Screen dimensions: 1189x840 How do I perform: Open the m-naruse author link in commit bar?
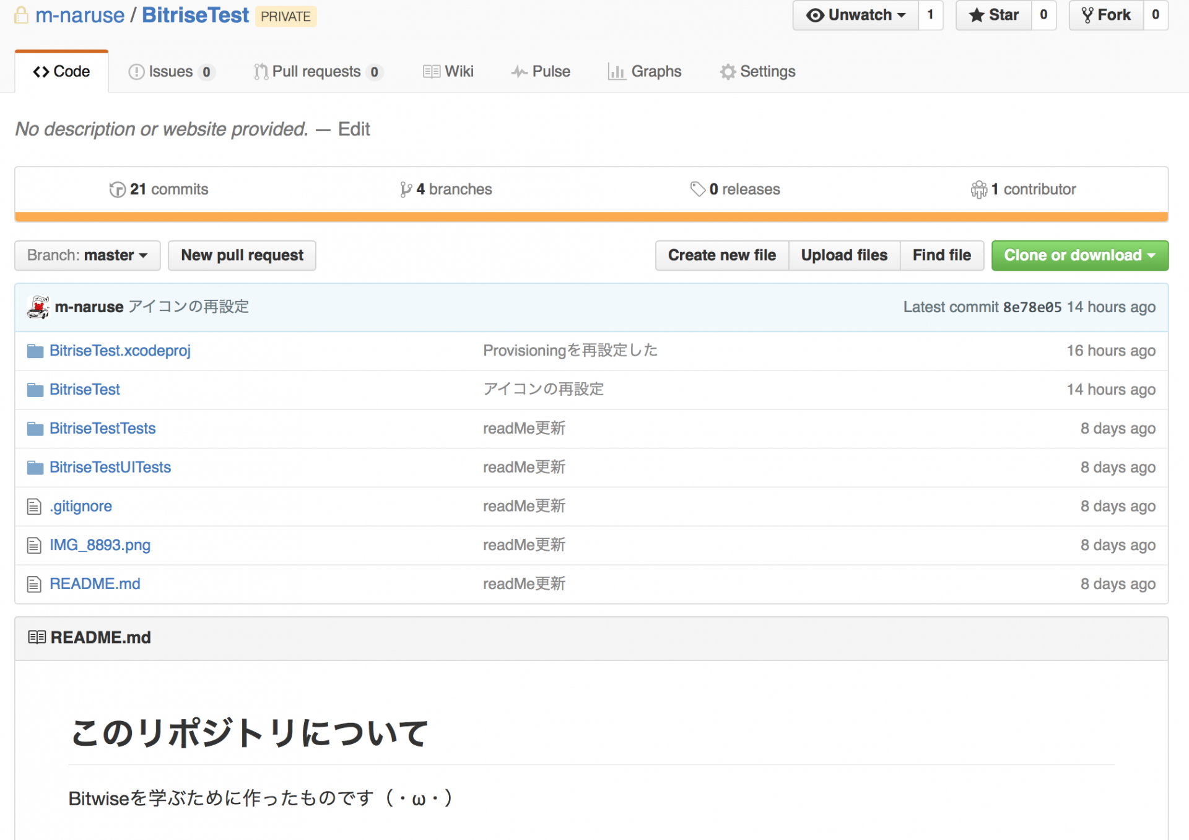(x=89, y=307)
